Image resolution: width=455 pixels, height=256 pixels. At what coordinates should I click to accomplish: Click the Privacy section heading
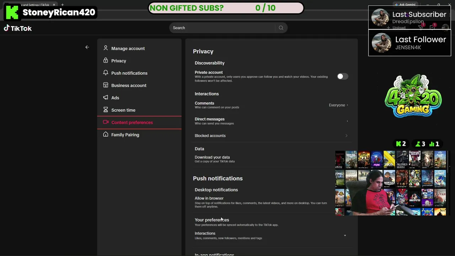203,52
